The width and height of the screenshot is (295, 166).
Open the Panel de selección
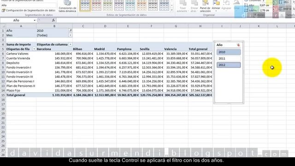(x=205, y=6)
